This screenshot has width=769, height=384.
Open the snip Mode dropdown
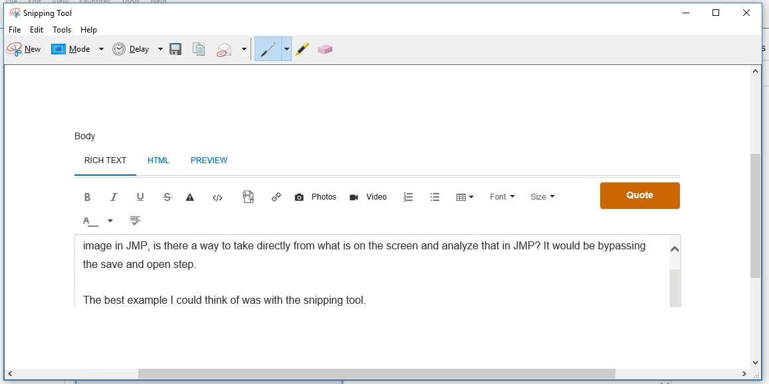[x=101, y=48]
